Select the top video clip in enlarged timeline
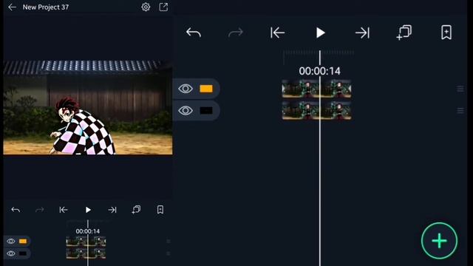The height and width of the screenshot is (266, 473). 316,89
